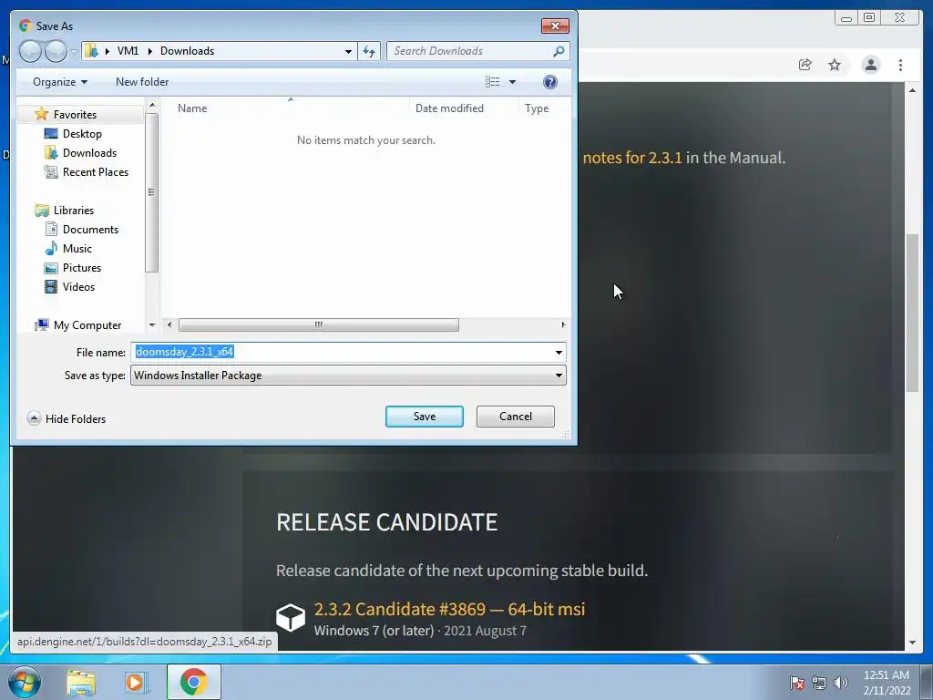Sort by the Name column header
933x700 pixels.
(192, 108)
